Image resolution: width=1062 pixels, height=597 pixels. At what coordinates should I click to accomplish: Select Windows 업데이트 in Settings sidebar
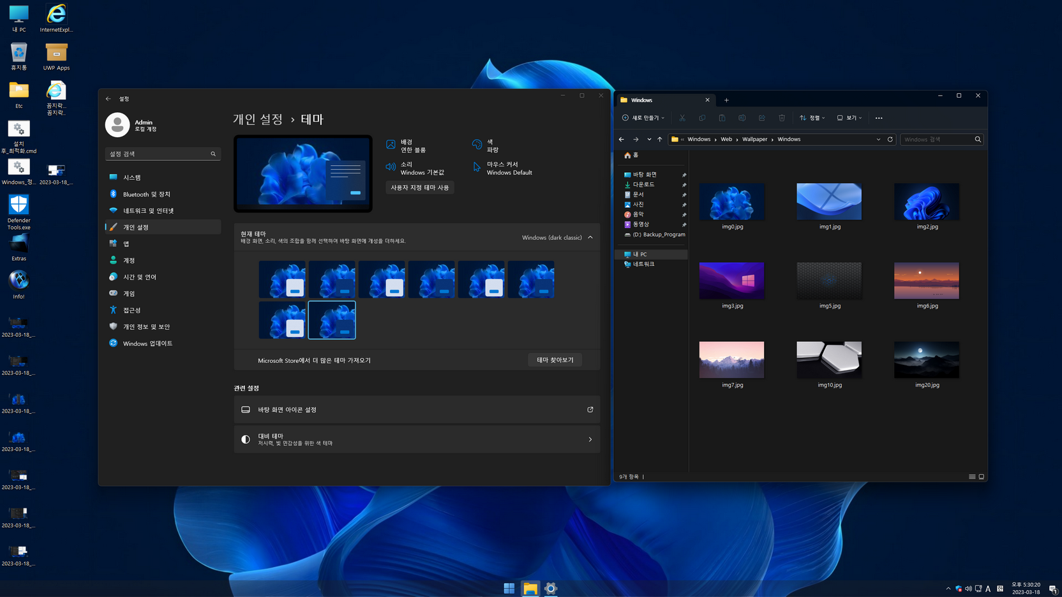pos(163,343)
